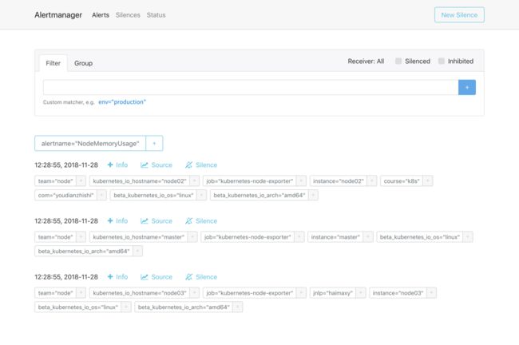Screen dimensions: 519x345
Task: Add instance="node03" label to filter via plus
Action: pyautogui.click(x=431, y=293)
